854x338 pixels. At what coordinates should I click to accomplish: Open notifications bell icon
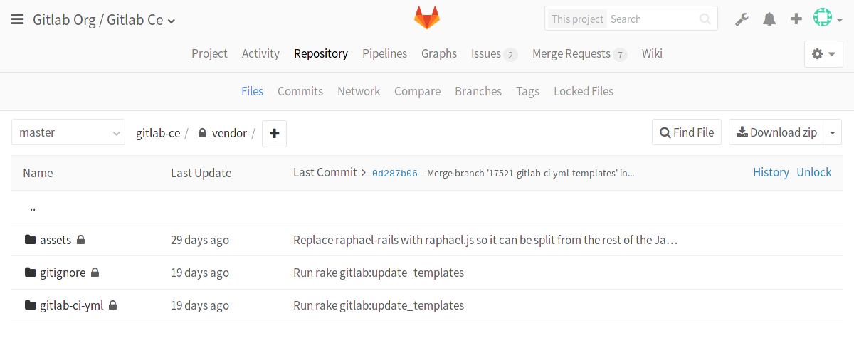tap(769, 19)
